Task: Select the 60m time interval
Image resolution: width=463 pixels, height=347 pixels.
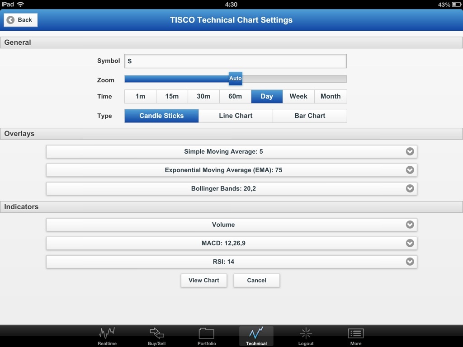Action: 235,97
